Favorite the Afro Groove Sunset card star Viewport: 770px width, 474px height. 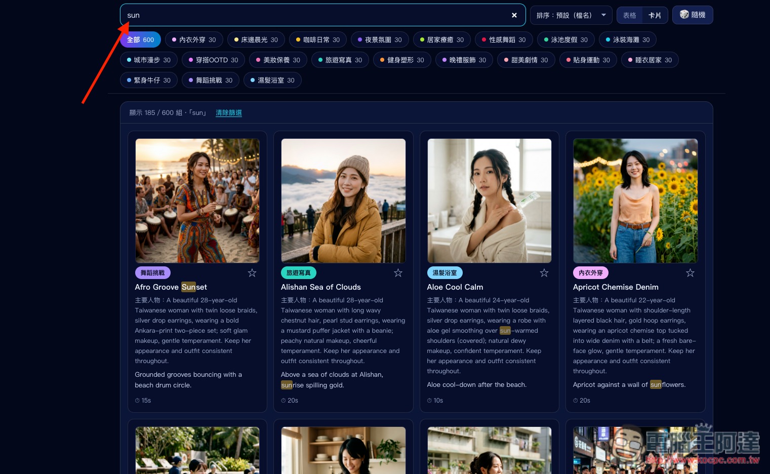(x=252, y=273)
